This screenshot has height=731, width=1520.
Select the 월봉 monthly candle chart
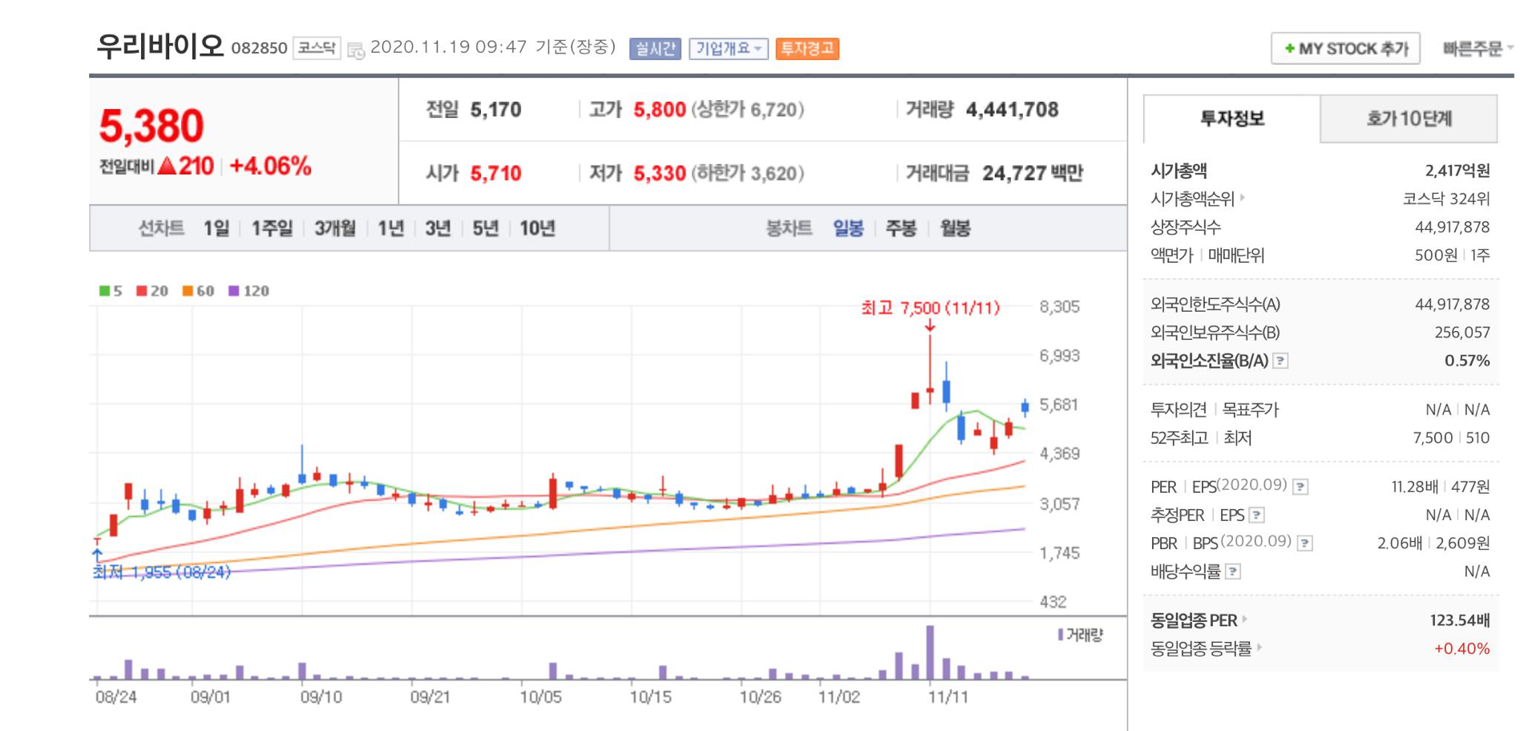click(955, 228)
